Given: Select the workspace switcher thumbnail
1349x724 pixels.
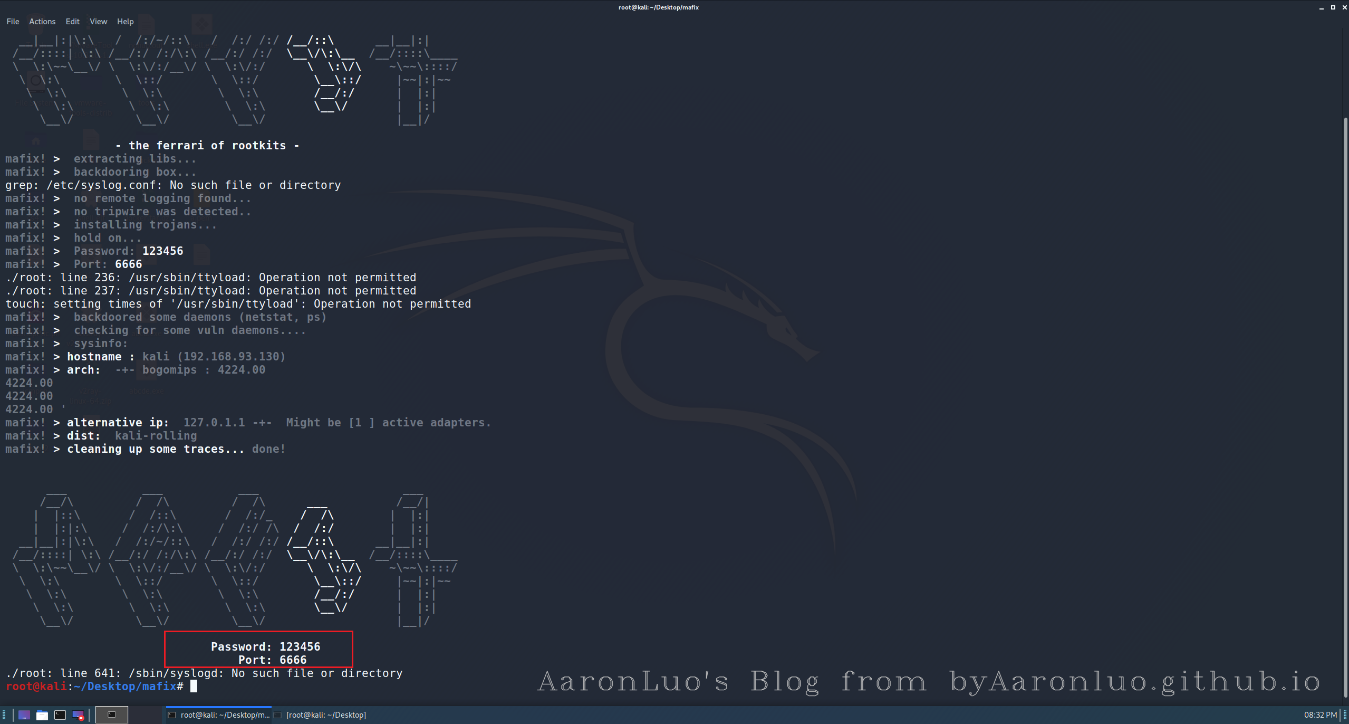Looking at the screenshot, I should (111, 715).
